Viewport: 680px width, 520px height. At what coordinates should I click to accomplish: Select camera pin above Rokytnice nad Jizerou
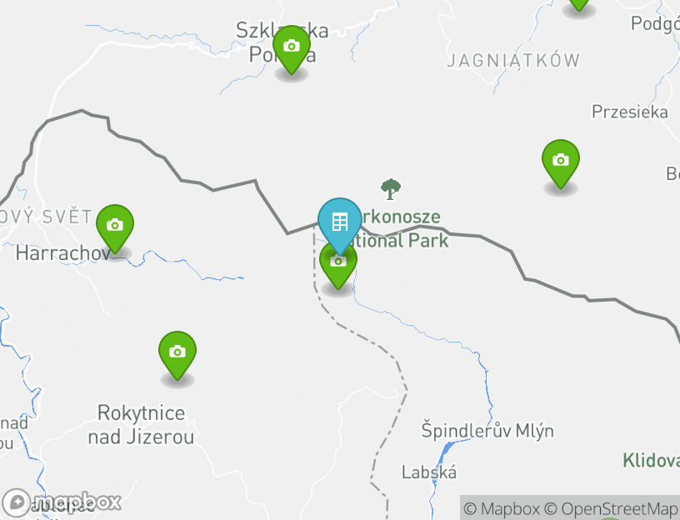point(177,354)
